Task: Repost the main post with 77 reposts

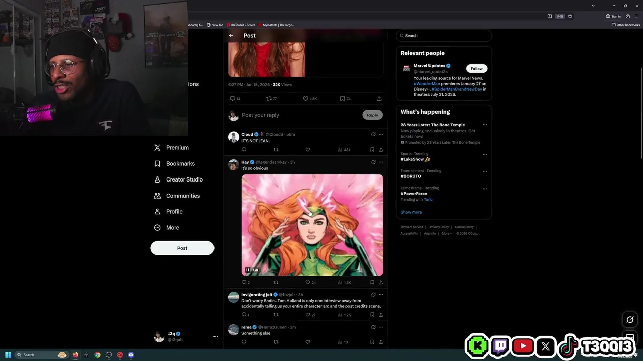Action: [271, 99]
